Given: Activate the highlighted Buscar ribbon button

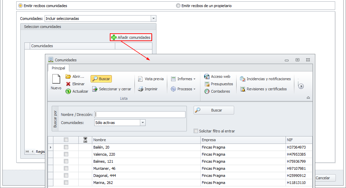Looking at the screenshot, I should pyautogui.click(x=101, y=79).
